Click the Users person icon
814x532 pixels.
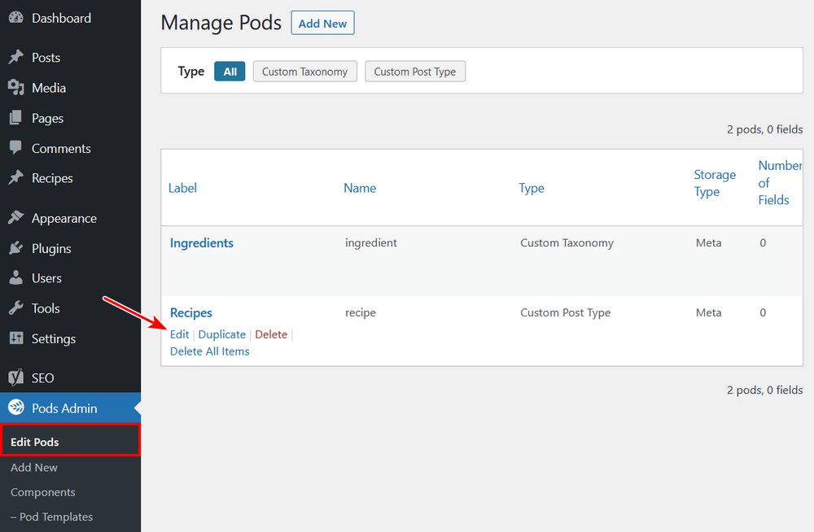click(16, 277)
